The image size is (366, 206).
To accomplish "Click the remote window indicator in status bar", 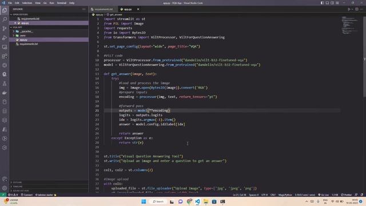I will pyautogui.click(x=3, y=195).
